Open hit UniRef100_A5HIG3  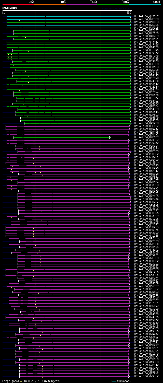pyautogui.click(x=146, y=22)
